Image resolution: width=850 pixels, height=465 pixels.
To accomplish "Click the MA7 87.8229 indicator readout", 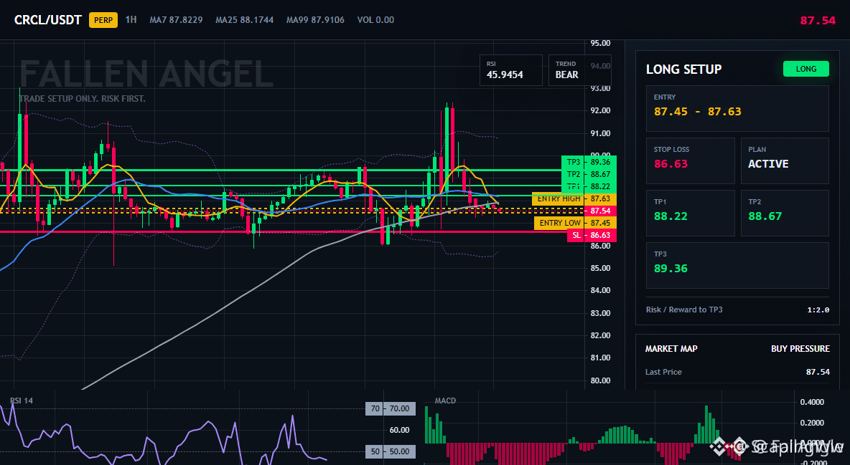I will (x=176, y=19).
